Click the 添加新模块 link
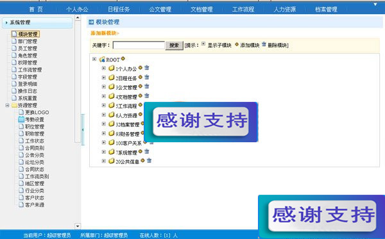The height and width of the screenshot is (239, 385). coord(105,33)
